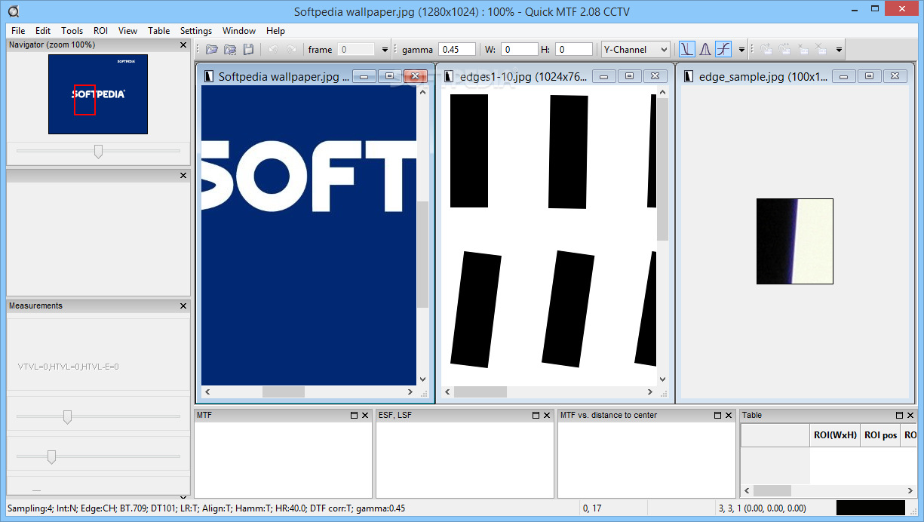Viewport: 924px width, 522px height.
Task: Toggle the ESF curve button
Action: [x=686, y=49]
